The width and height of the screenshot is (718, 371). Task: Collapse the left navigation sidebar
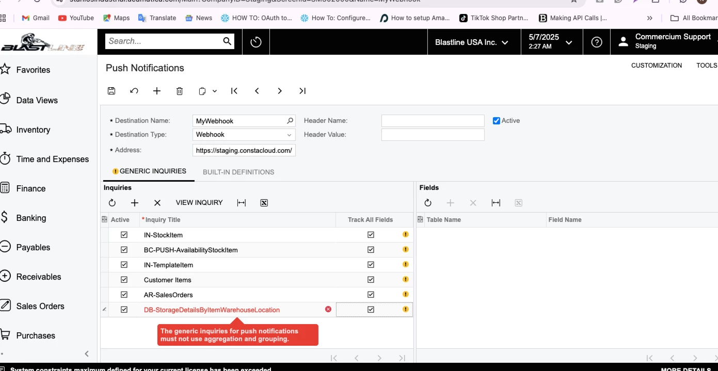click(x=87, y=353)
